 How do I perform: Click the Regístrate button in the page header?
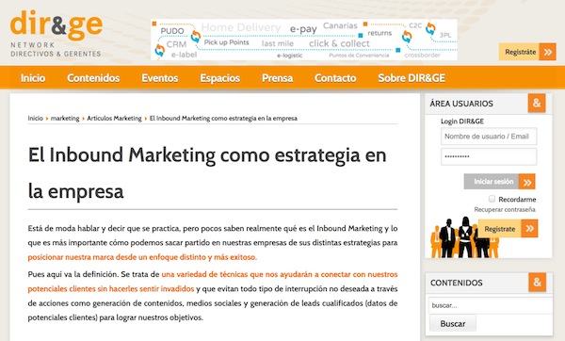(x=527, y=52)
